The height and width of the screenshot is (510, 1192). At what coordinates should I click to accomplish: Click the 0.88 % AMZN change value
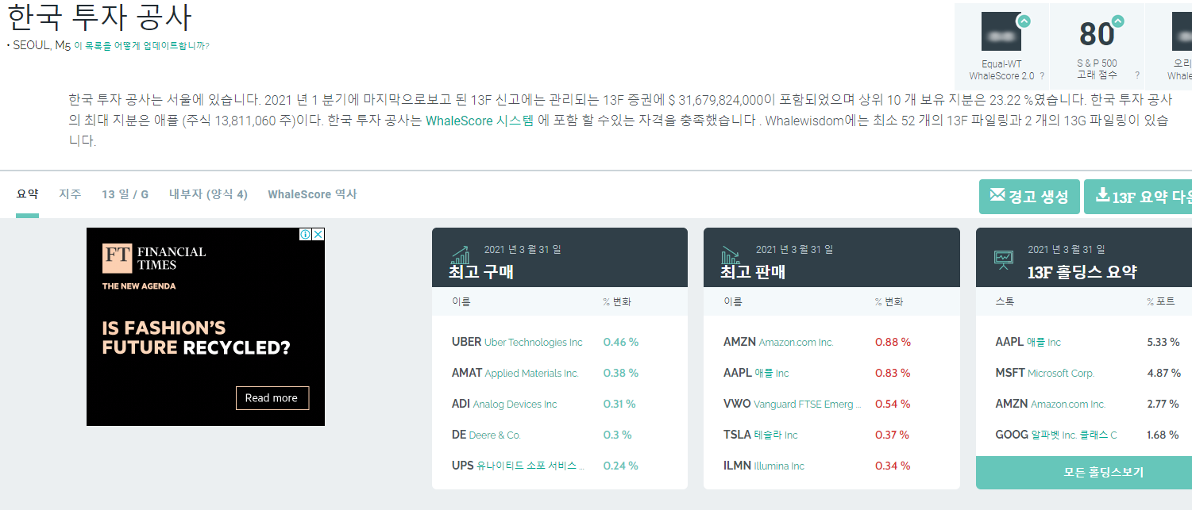point(893,342)
